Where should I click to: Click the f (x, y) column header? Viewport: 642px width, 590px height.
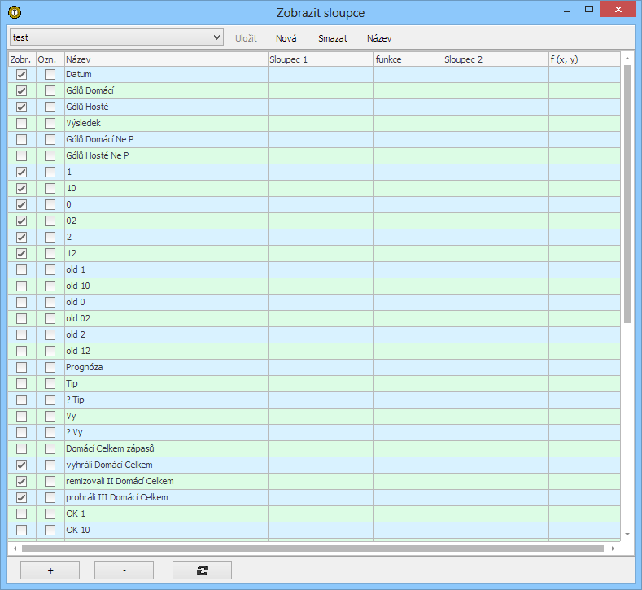584,59
